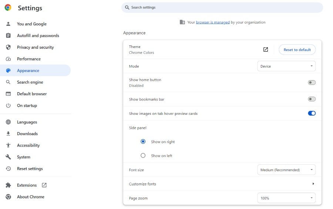
Task: Click the building icon for managed browser notice
Action: pyautogui.click(x=182, y=22)
